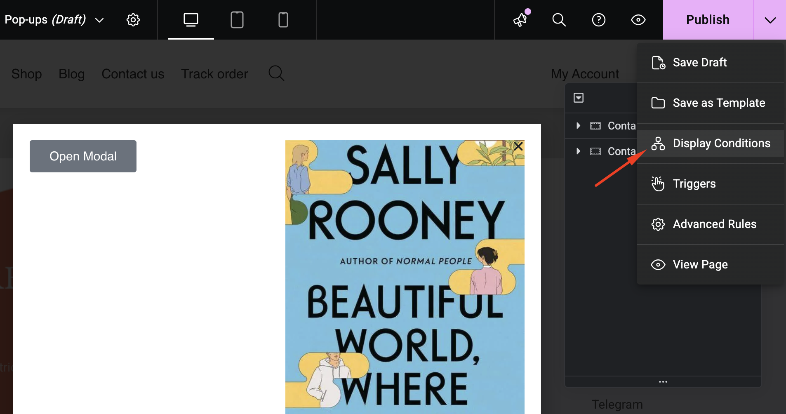Switch to mobile preview mode

point(283,20)
